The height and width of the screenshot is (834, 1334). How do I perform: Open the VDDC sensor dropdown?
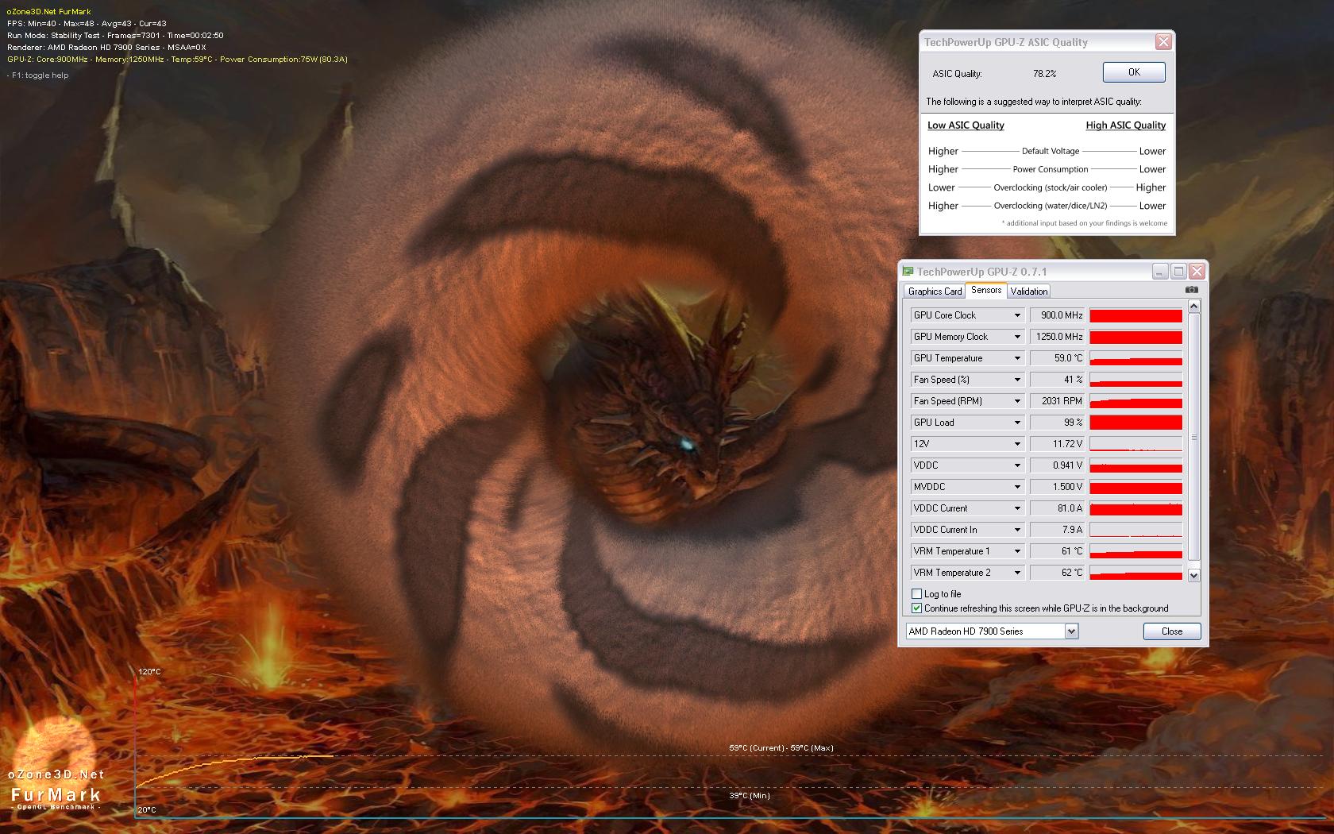click(x=1017, y=465)
